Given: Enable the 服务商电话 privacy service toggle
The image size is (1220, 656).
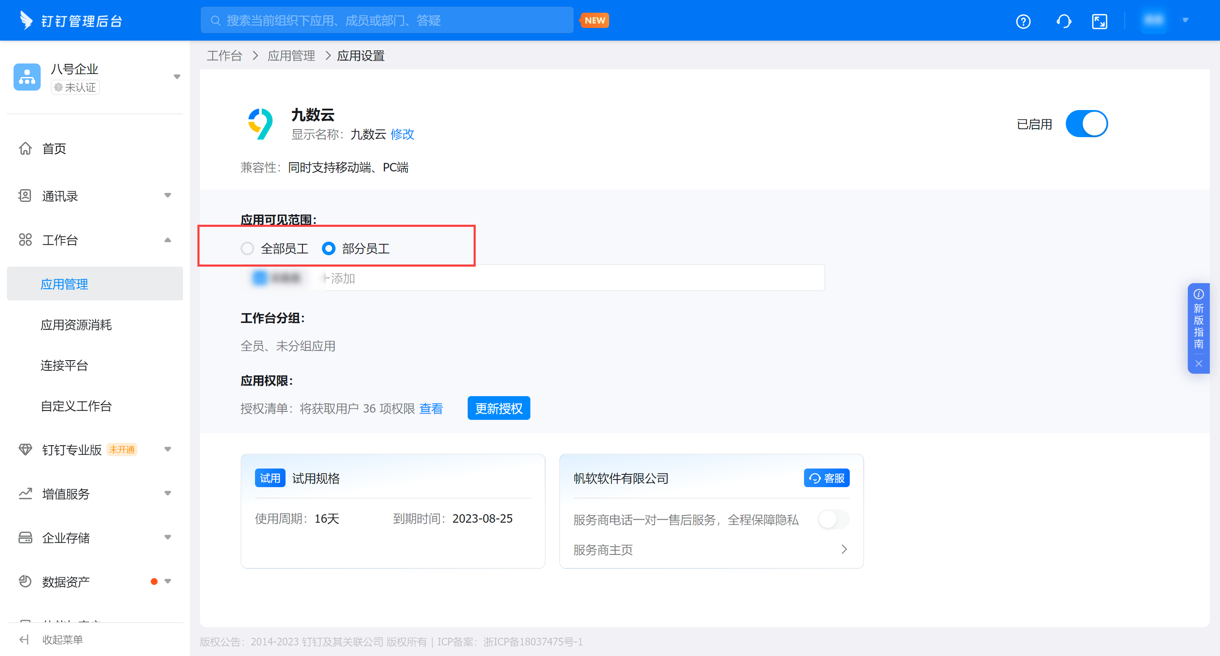Looking at the screenshot, I should coord(833,519).
